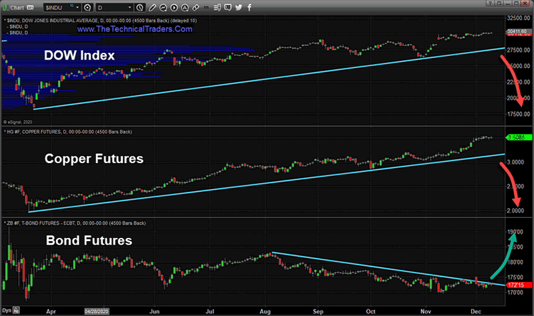Open the chart studies icon
This screenshot has height=316, width=534.
click(x=163, y=7)
